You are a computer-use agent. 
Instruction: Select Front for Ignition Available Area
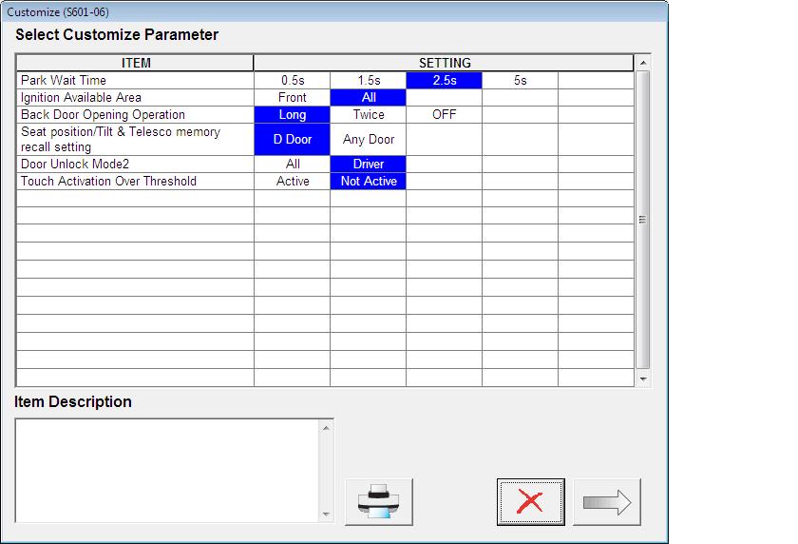(x=293, y=97)
